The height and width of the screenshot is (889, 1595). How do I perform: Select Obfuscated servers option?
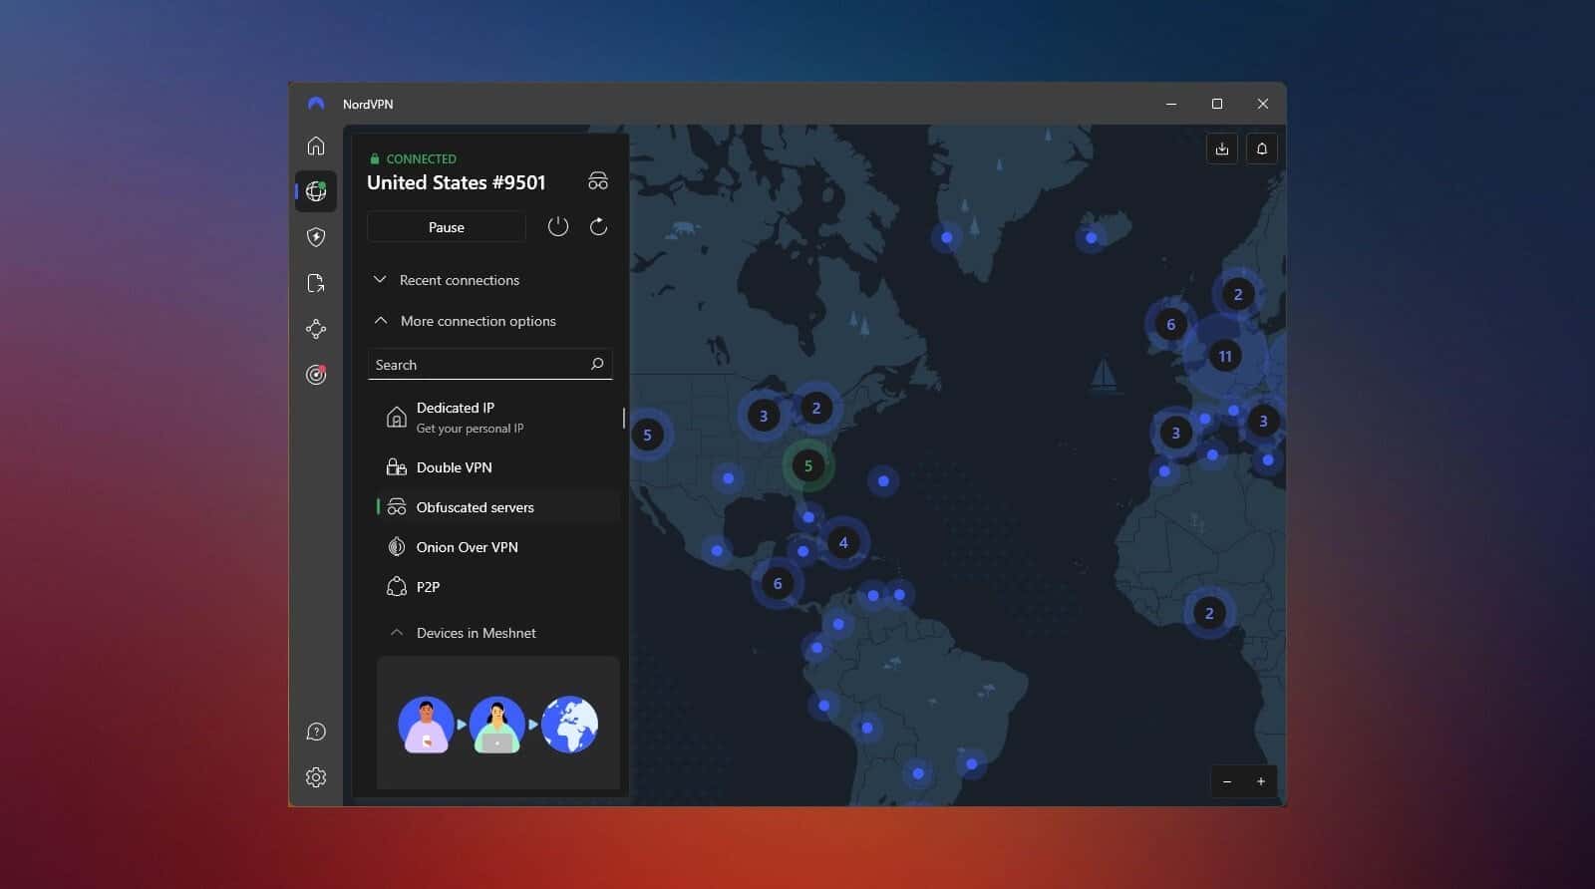tap(498, 506)
